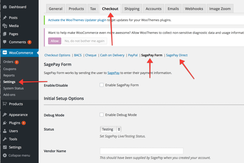Click the Posts pushpin icon
Image resolution: width=244 pixels, height=163 pixels.
(5, 18)
